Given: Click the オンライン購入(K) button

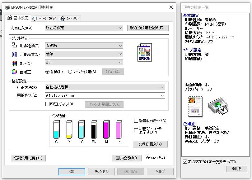Looking at the screenshot, I should (x=150, y=144).
